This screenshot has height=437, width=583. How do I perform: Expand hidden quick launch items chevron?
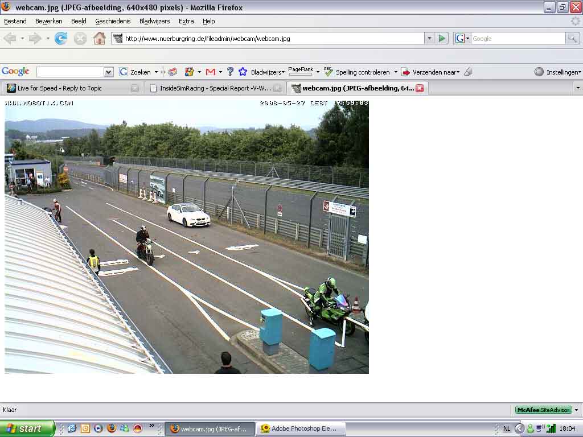tap(151, 425)
